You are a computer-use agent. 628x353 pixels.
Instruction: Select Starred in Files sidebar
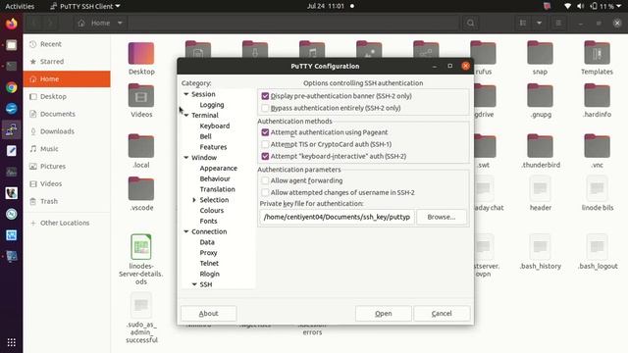point(67,62)
